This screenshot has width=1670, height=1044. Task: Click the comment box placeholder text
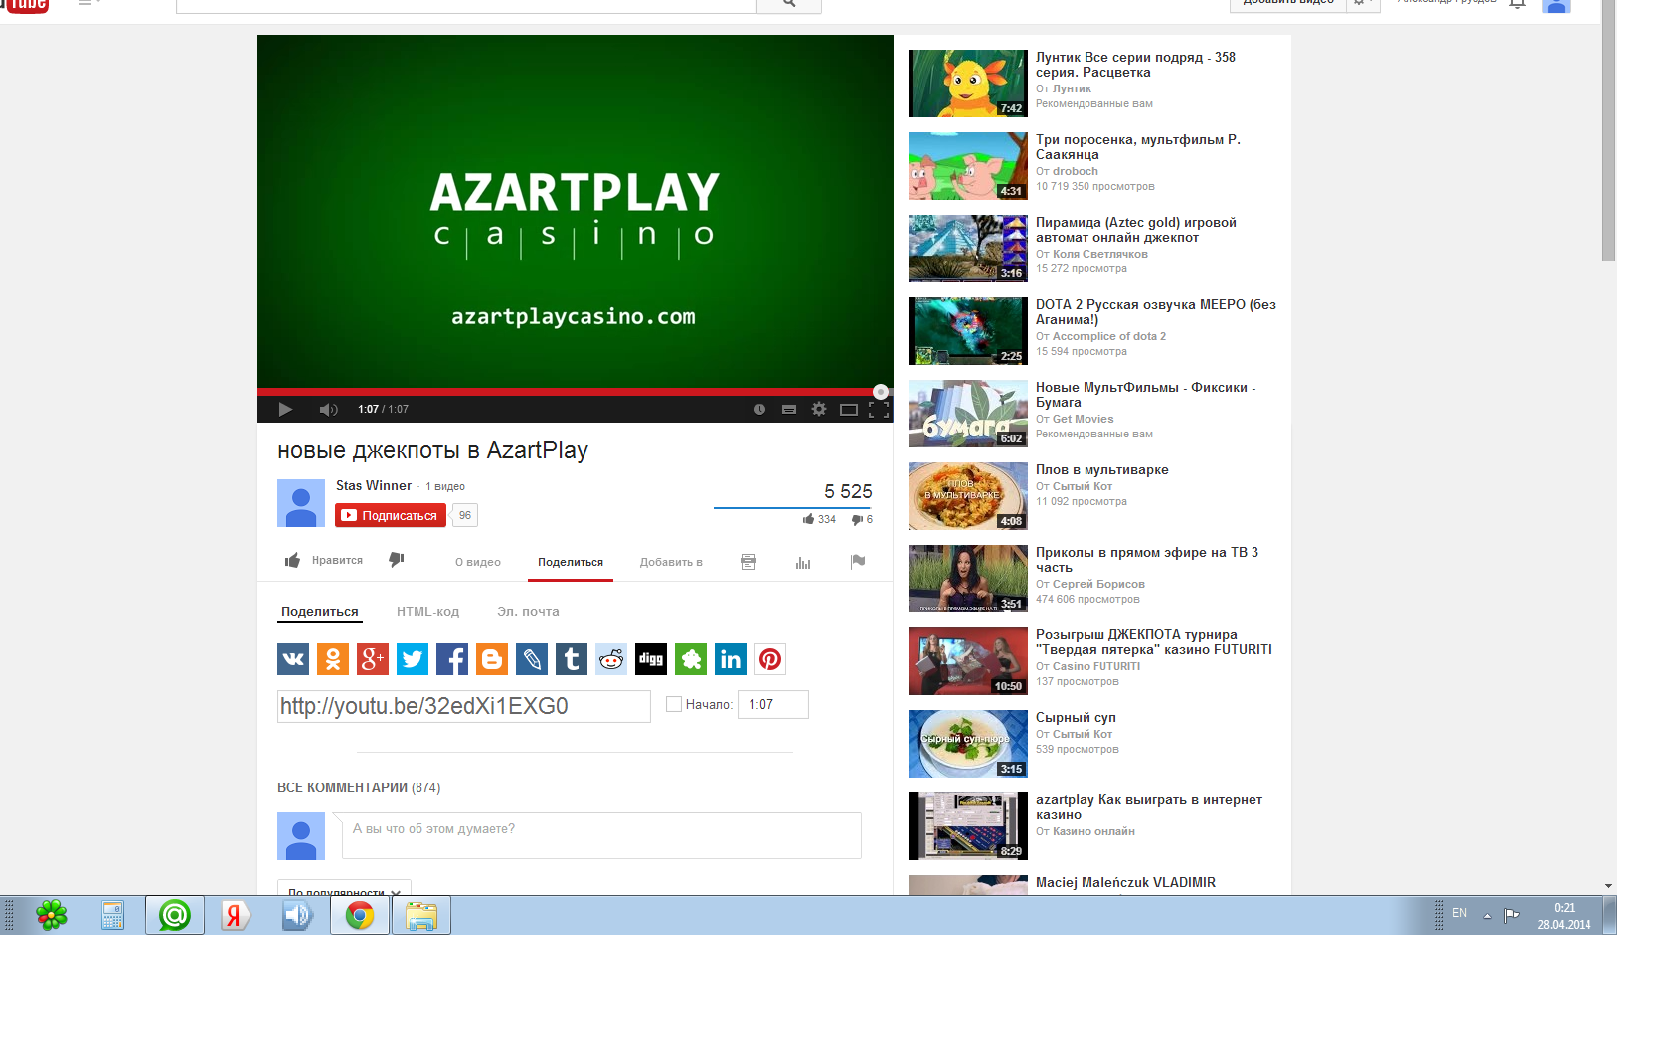433,828
